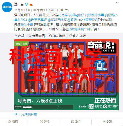Favorite the post with 收藏 star
This screenshot has width=123, height=126.
click(x=13, y=122)
